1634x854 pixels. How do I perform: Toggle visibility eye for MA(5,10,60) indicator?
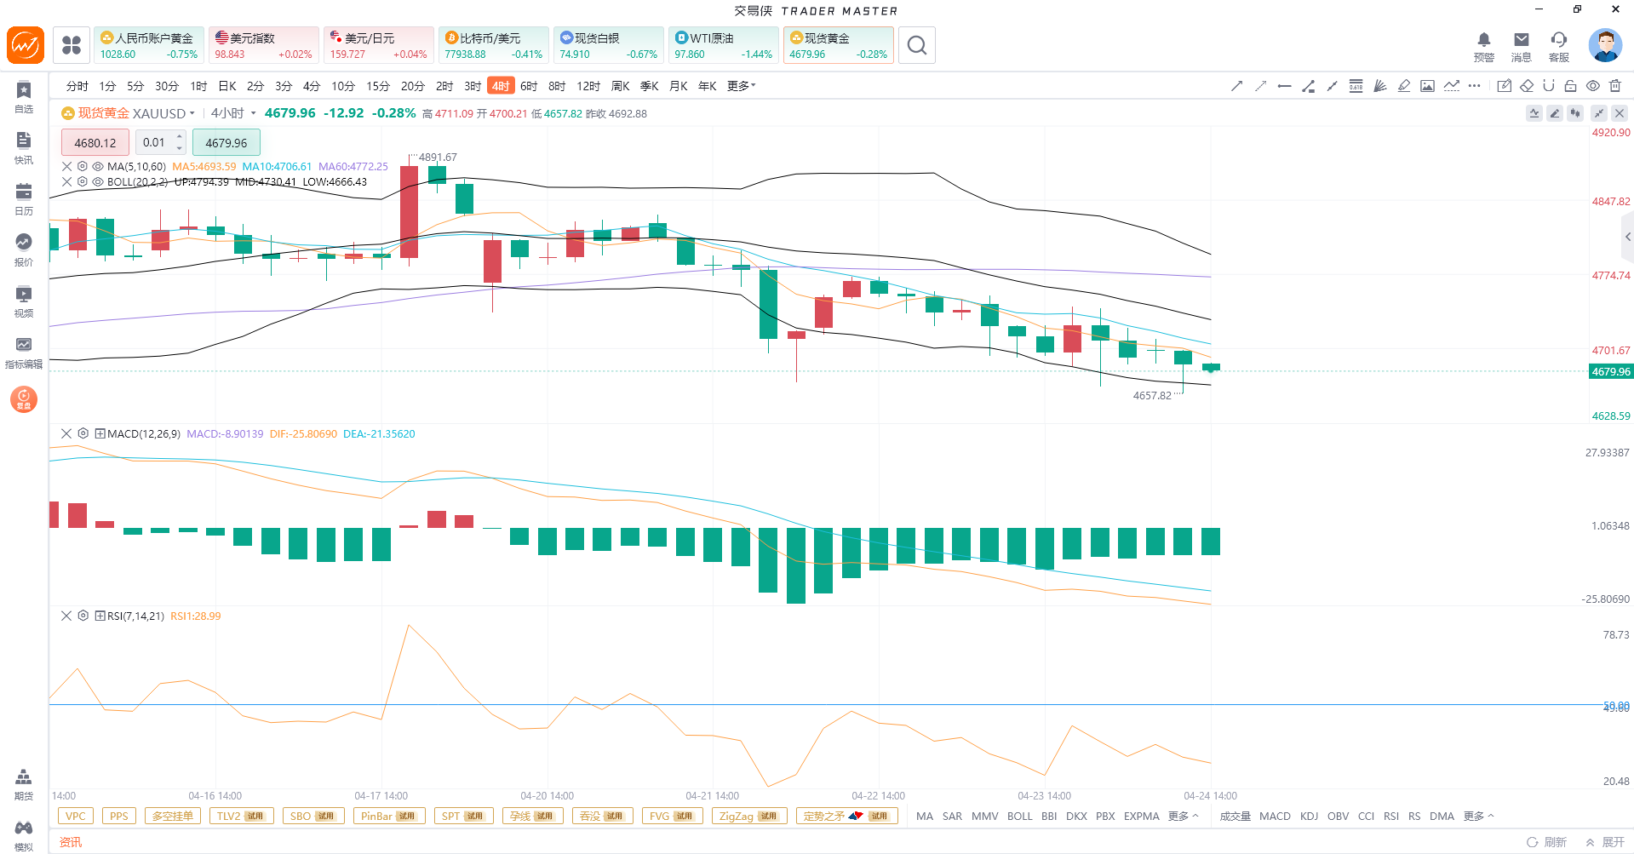(x=98, y=167)
